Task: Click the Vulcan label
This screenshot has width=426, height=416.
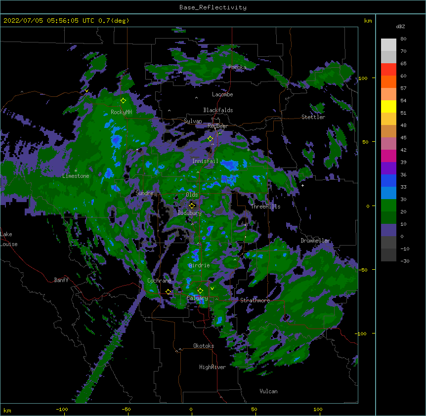Action: pos(268,391)
